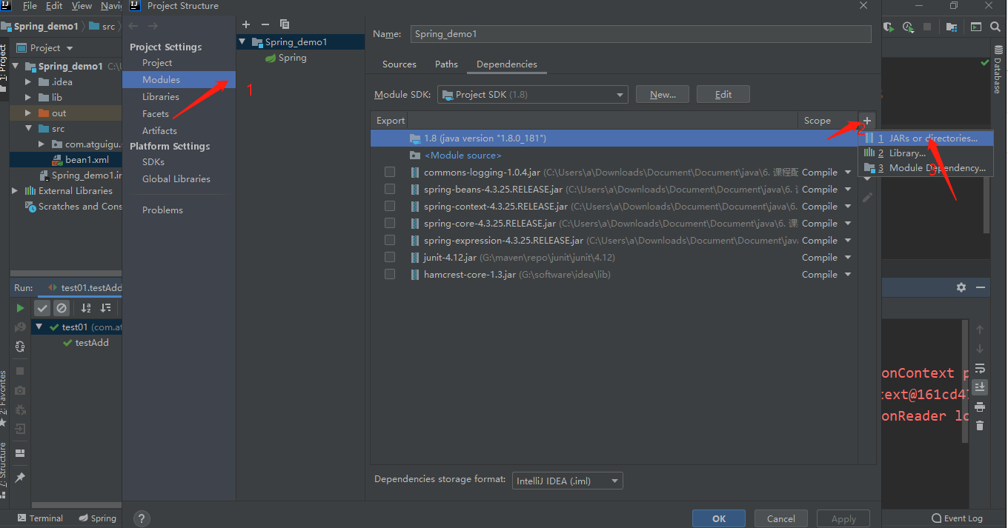Add a new module with the plus icon
This screenshot has height=528, width=1008.
246,24
